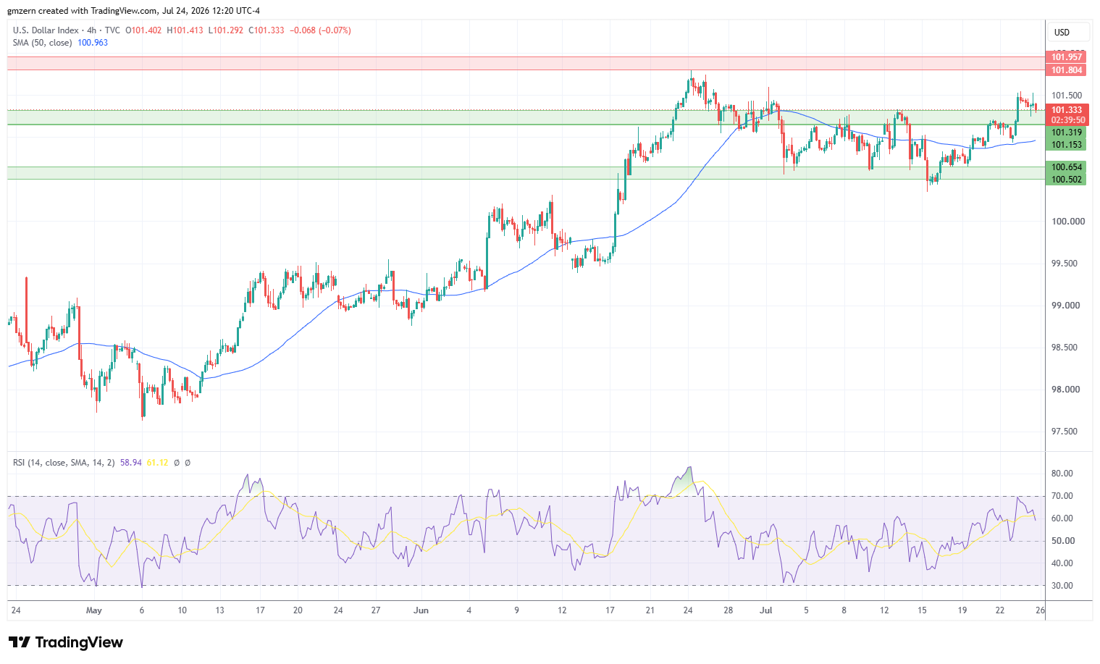Viewport: 1100px width, 664px height.
Task: Click the U.S. Dollar Index symbol title
Action: [x=46, y=30]
